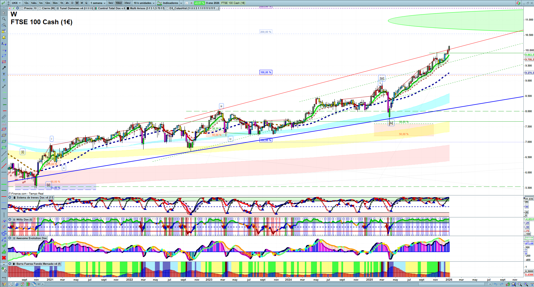Click the green thumbs-up icon in left toolbar
This screenshot has width=534, height=287.
pyautogui.click(x=4, y=252)
